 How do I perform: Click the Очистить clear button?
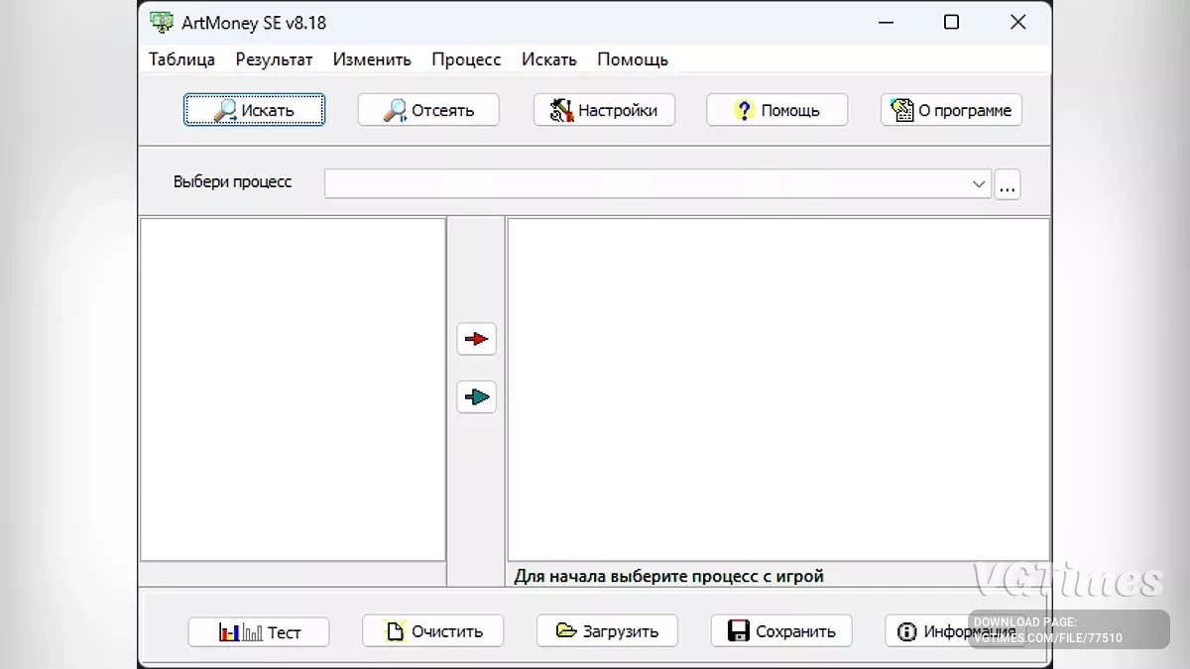[433, 630]
